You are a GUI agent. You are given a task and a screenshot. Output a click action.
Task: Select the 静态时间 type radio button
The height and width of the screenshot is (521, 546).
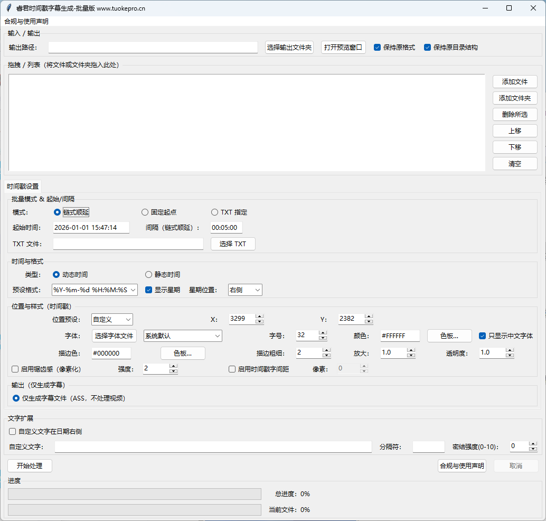149,275
